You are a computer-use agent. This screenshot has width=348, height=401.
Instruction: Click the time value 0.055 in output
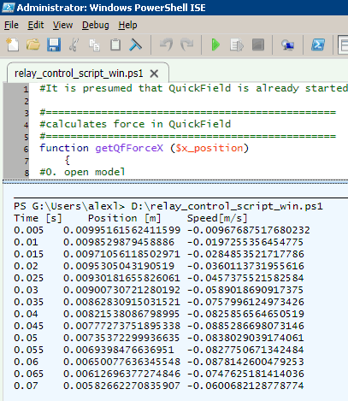pyautogui.click(x=29, y=350)
